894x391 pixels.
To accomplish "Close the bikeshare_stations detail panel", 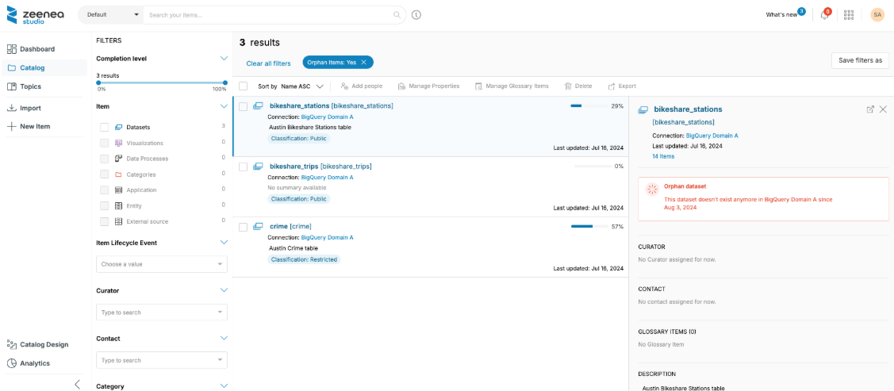I will [x=883, y=109].
